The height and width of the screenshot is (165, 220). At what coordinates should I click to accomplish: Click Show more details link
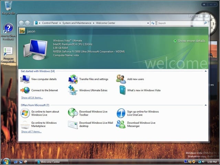189,41
